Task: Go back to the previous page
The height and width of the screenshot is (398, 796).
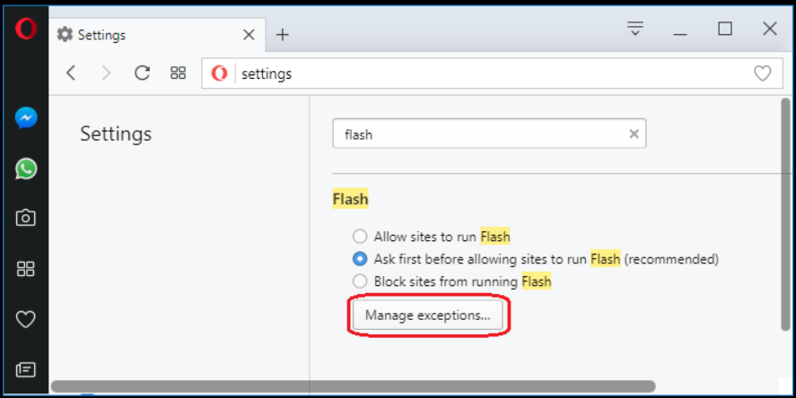Action: (72, 74)
